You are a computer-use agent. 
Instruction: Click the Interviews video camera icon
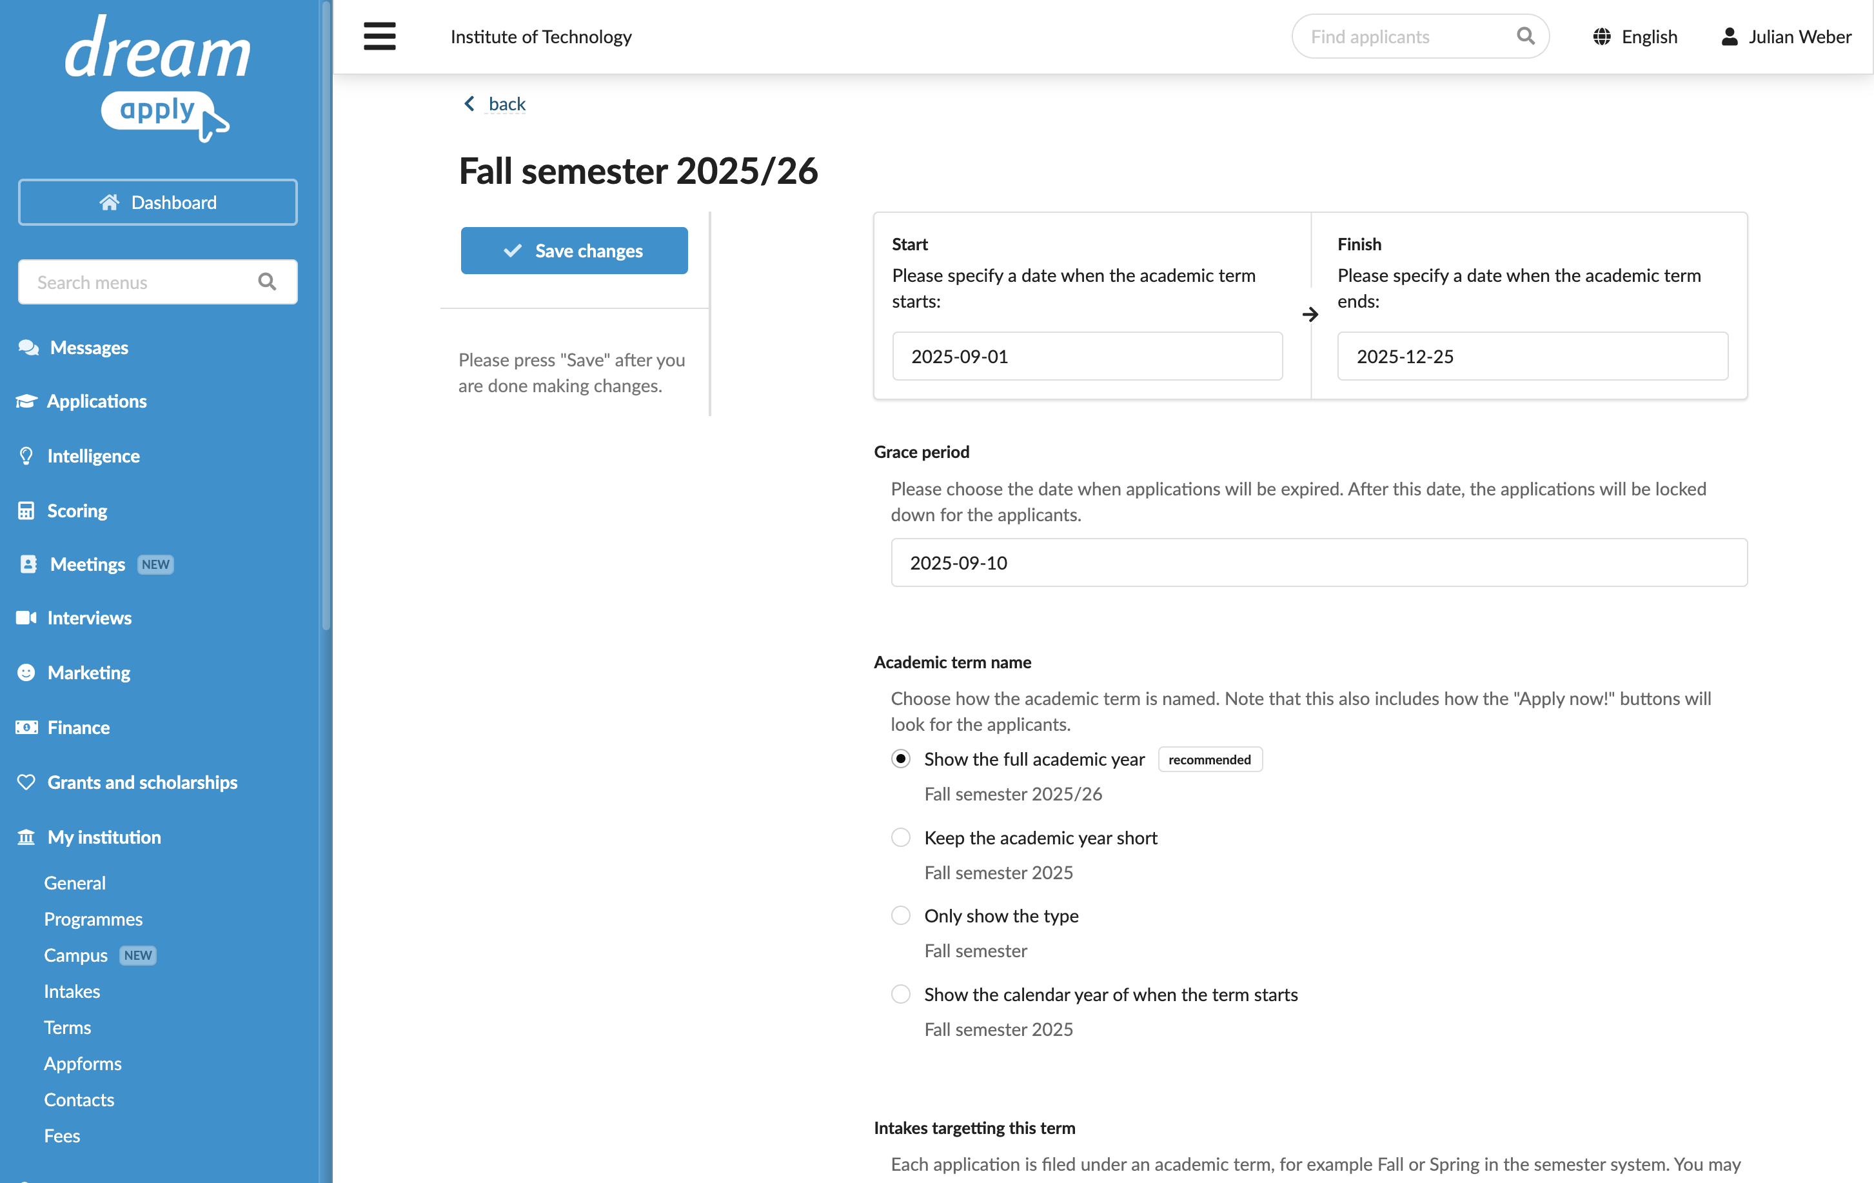coord(26,617)
